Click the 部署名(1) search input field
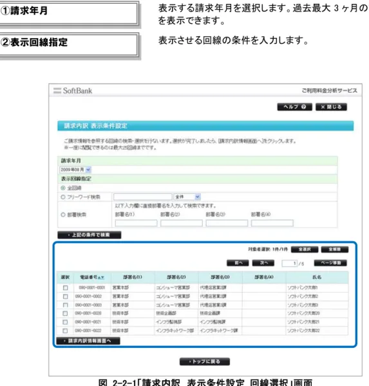This screenshot has height=386, width=369. (136, 223)
